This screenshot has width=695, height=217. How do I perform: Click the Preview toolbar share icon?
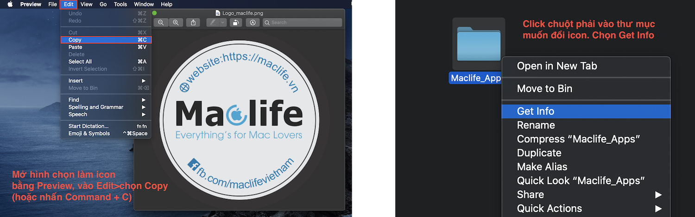[193, 23]
